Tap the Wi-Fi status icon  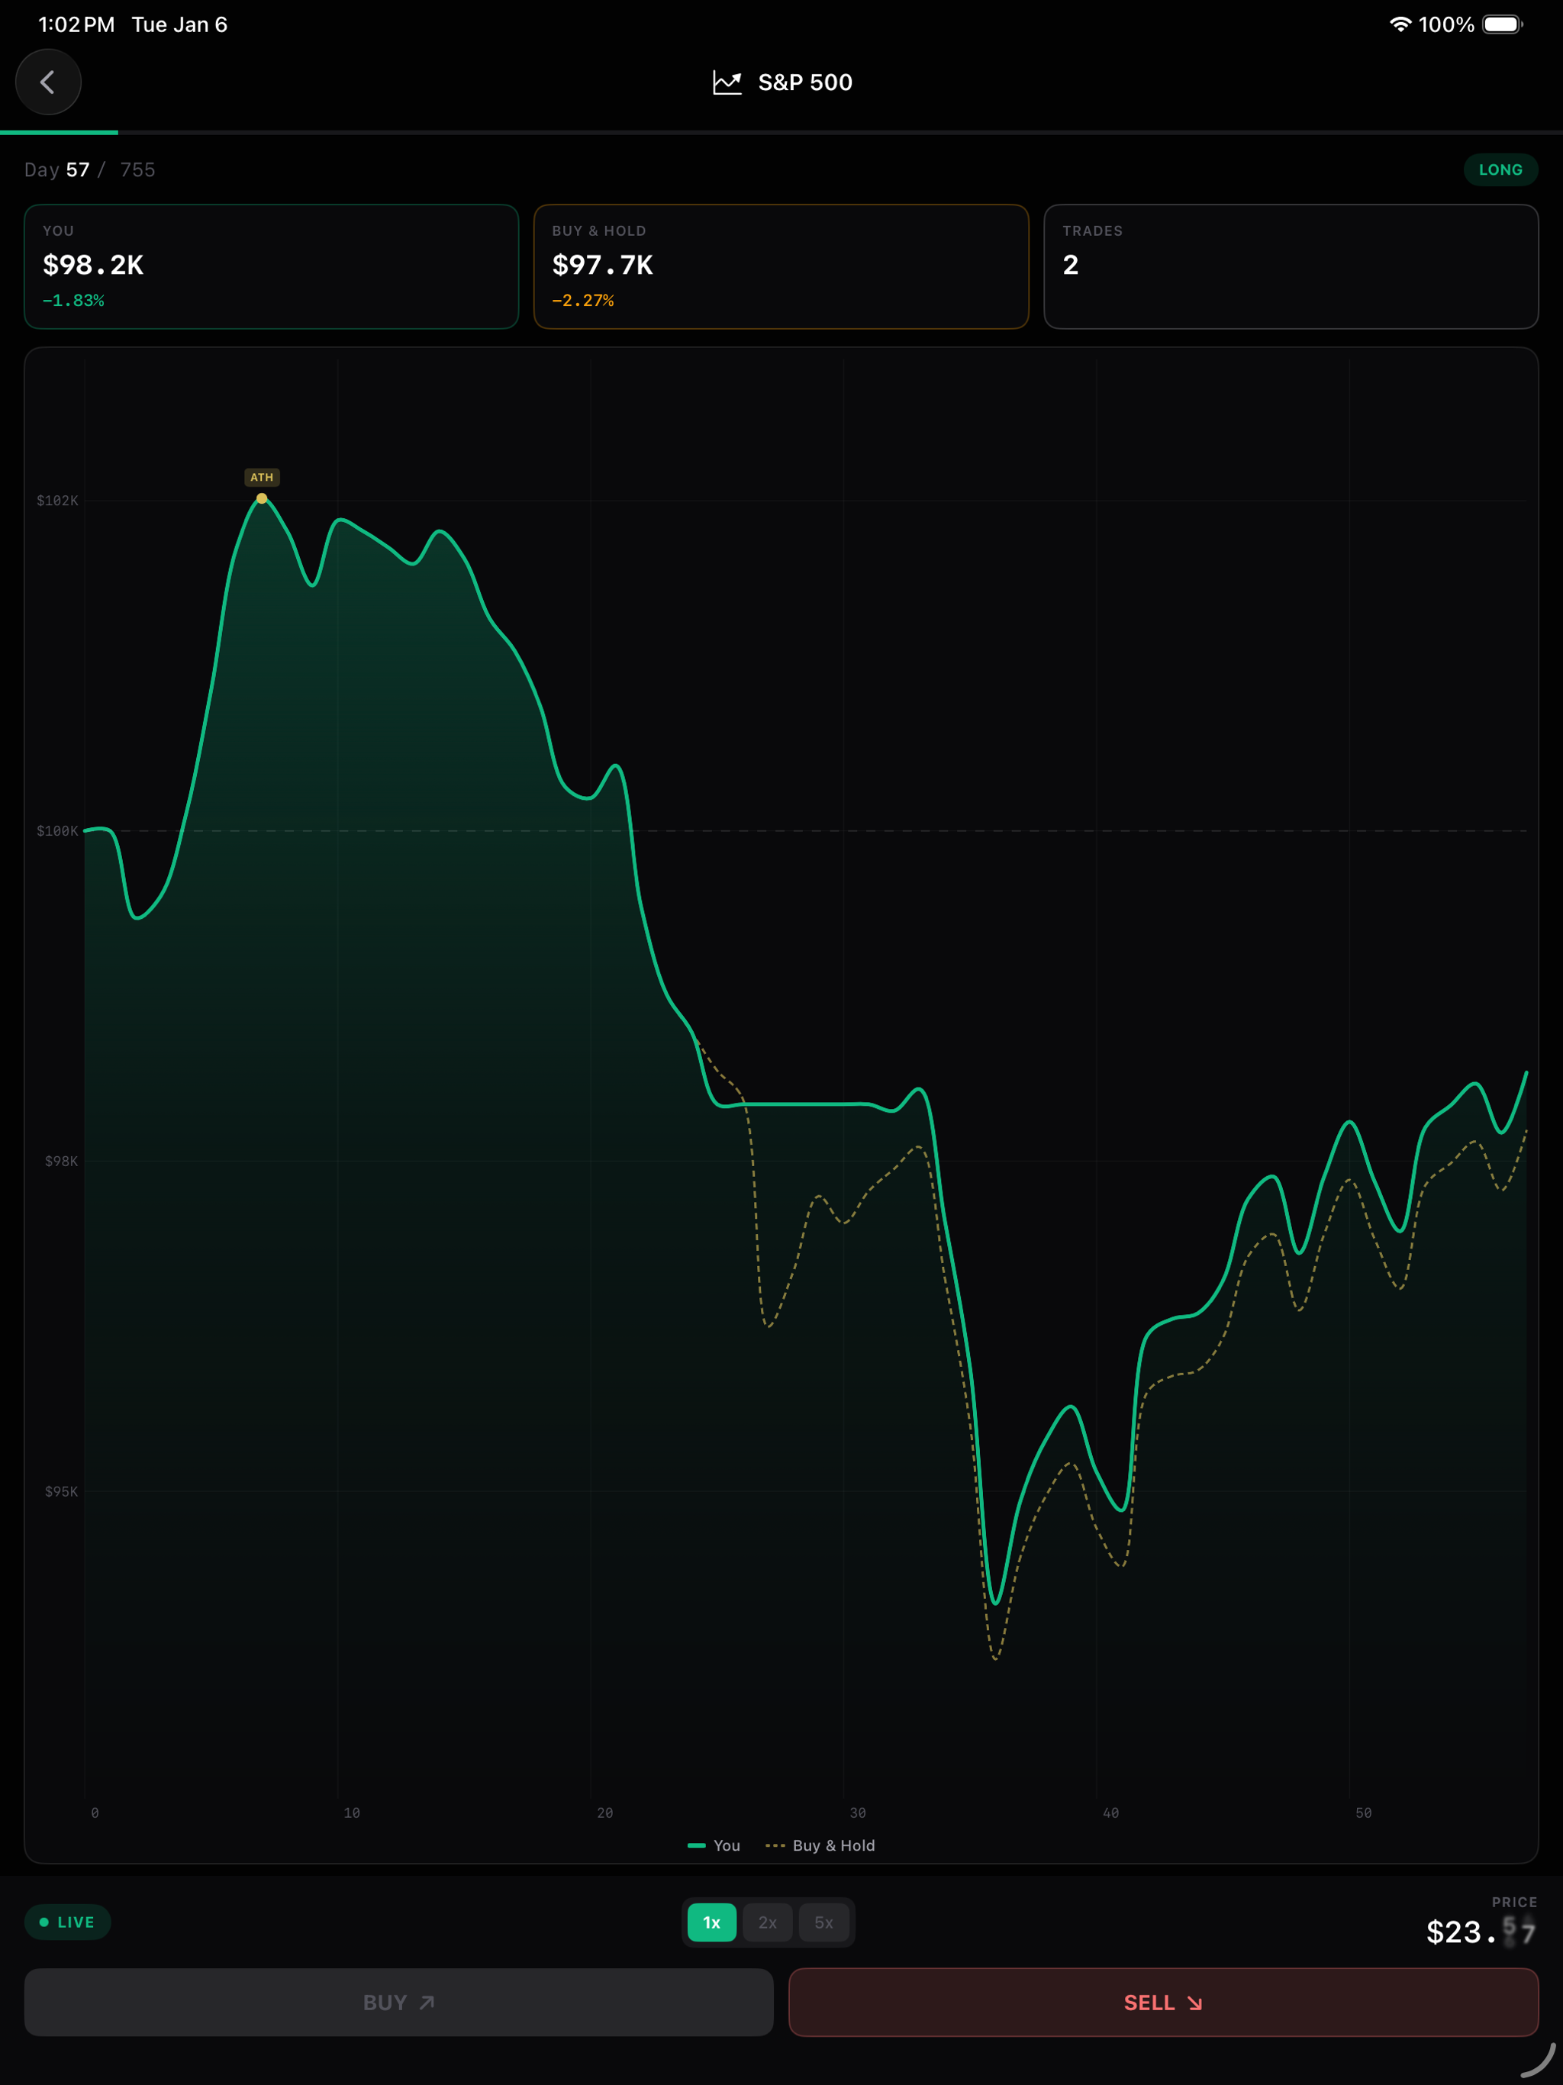point(1400,24)
